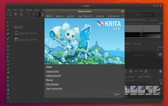The height and width of the screenshot is (106, 168).
Task: Open the Manual link
Action: 50,80
